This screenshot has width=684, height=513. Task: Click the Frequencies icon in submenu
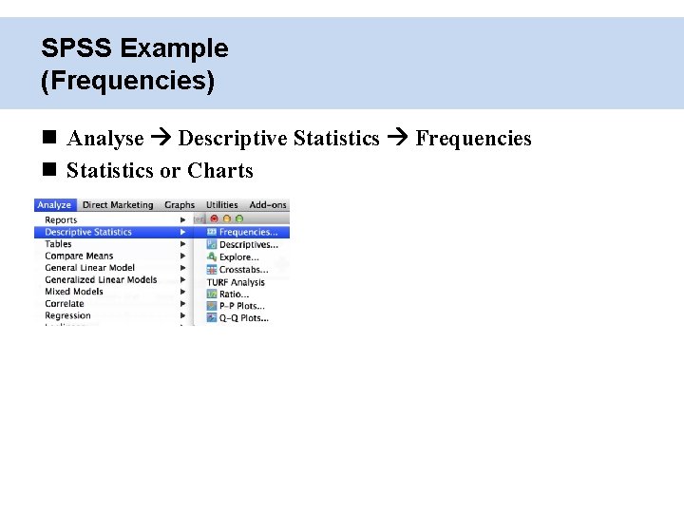coord(212,232)
